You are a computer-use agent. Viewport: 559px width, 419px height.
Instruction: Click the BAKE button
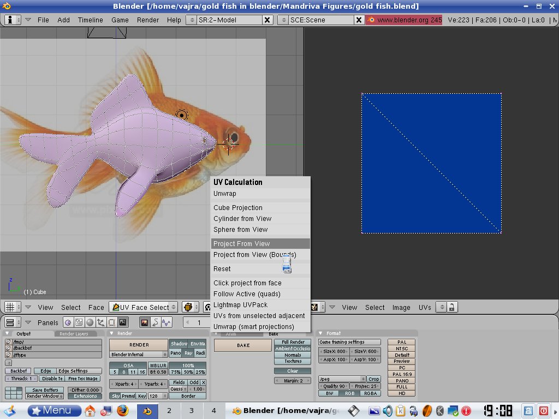tap(243, 345)
